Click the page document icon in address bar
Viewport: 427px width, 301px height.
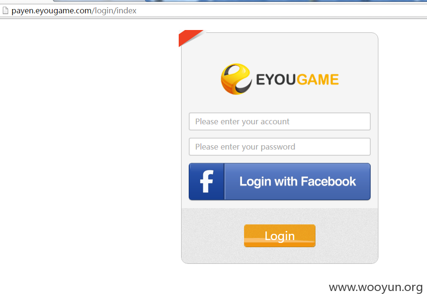click(5, 10)
